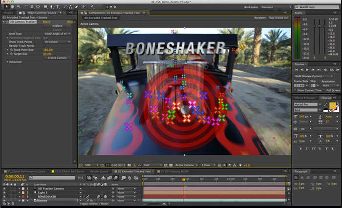The height and width of the screenshot is (208, 342).
Task: Enable Full Screen checkbox
Action: [324, 90]
